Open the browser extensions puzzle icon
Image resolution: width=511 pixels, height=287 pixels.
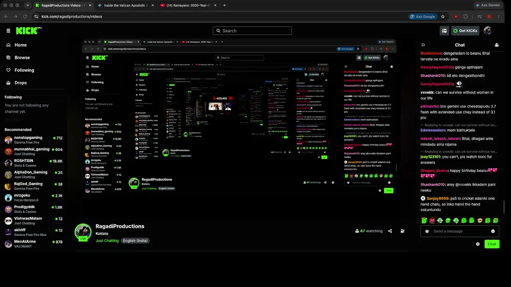pos(465,17)
